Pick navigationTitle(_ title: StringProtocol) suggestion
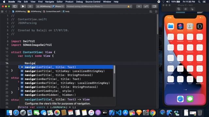 click(x=66, y=75)
